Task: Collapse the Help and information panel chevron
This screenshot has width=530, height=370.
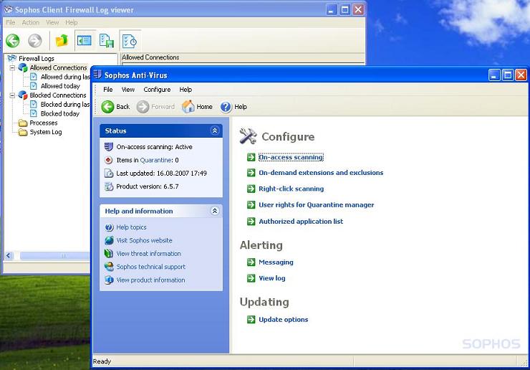Action: coord(215,211)
